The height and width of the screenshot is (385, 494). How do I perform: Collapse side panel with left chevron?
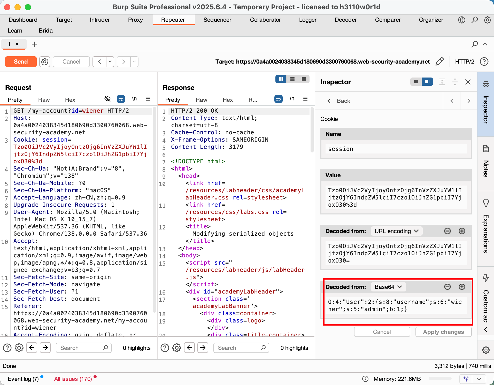pyautogui.click(x=486, y=329)
